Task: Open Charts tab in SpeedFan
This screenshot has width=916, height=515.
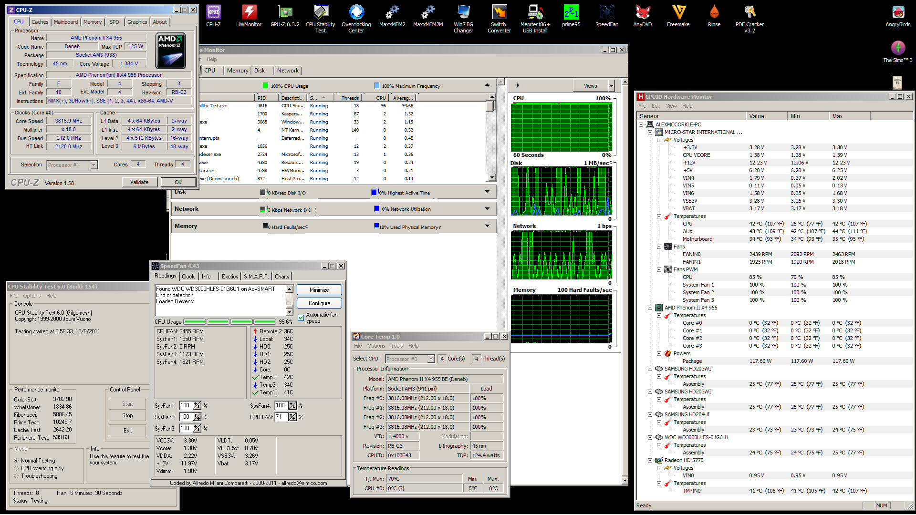Action: tap(282, 277)
